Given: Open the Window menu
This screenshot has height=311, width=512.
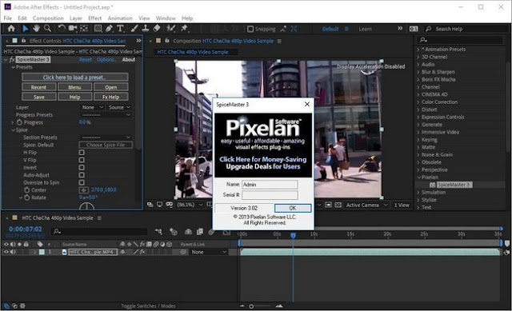Looking at the screenshot, I should (166, 18).
